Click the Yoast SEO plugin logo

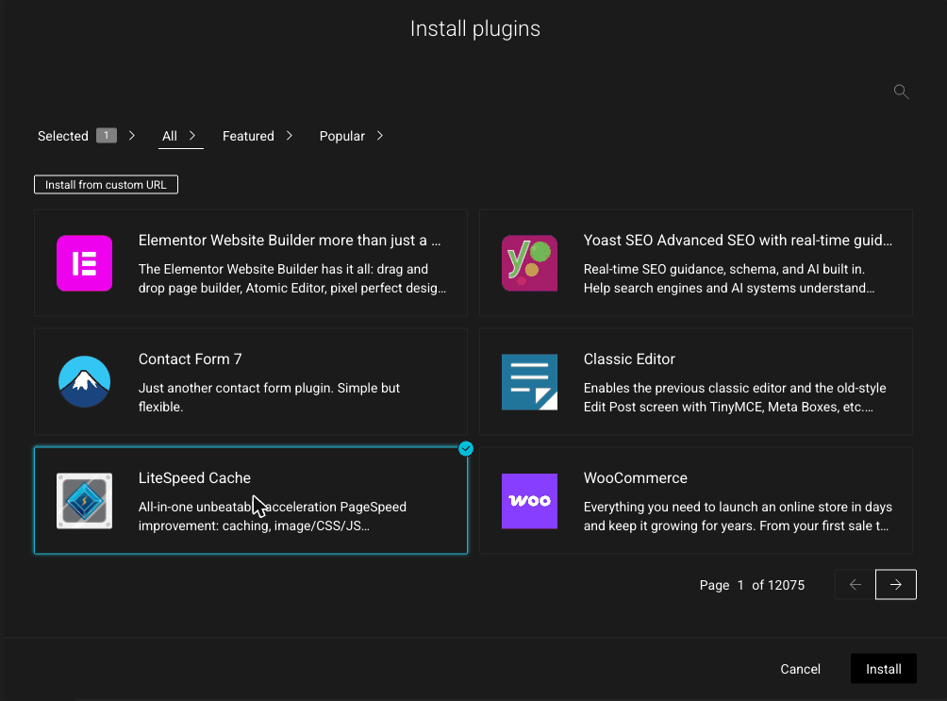coord(530,263)
